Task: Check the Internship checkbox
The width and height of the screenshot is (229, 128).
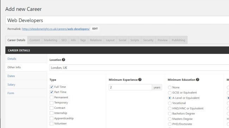Action: coord(51,113)
